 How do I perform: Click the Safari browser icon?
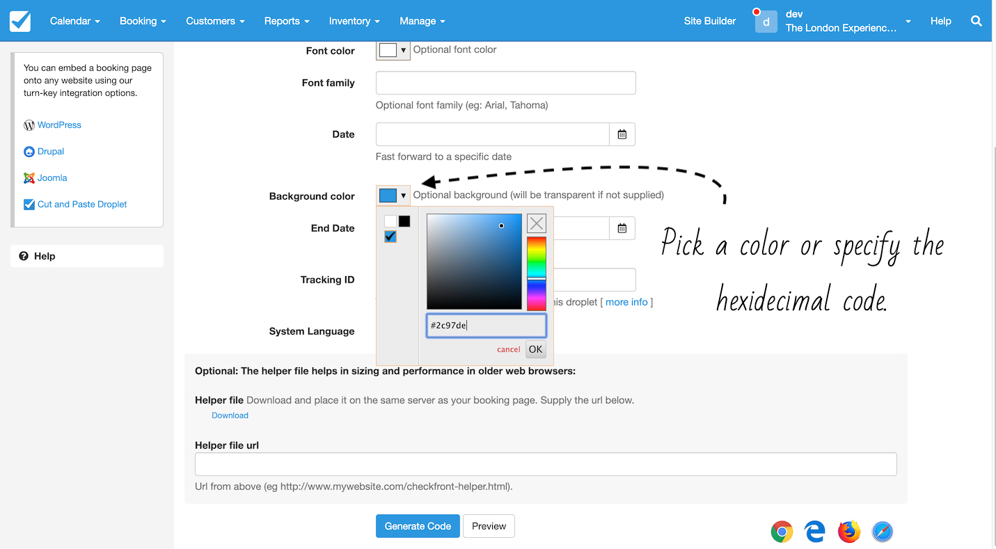[882, 532]
